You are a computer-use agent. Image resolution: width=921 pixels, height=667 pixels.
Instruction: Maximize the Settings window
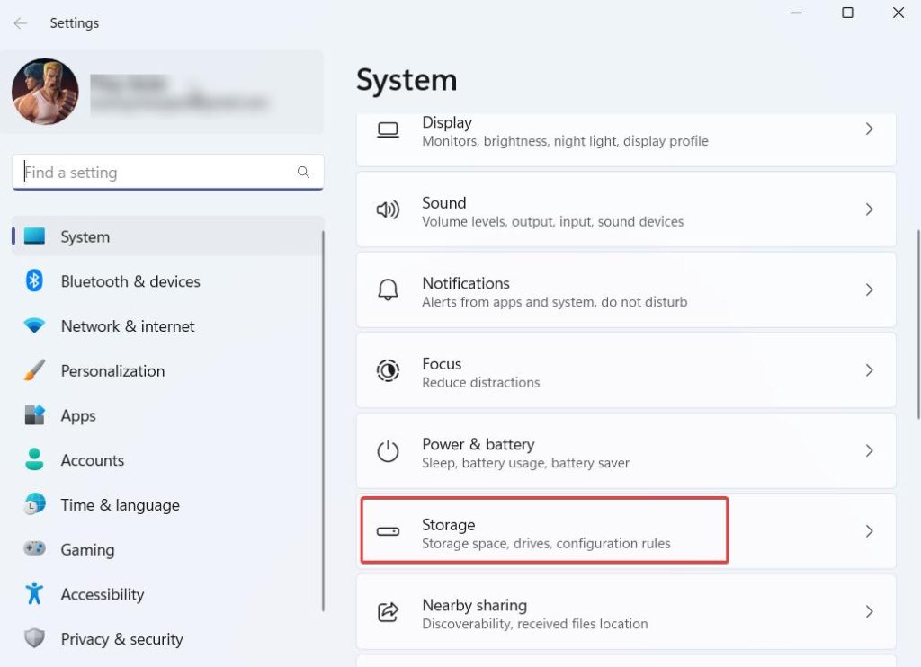[x=847, y=13]
